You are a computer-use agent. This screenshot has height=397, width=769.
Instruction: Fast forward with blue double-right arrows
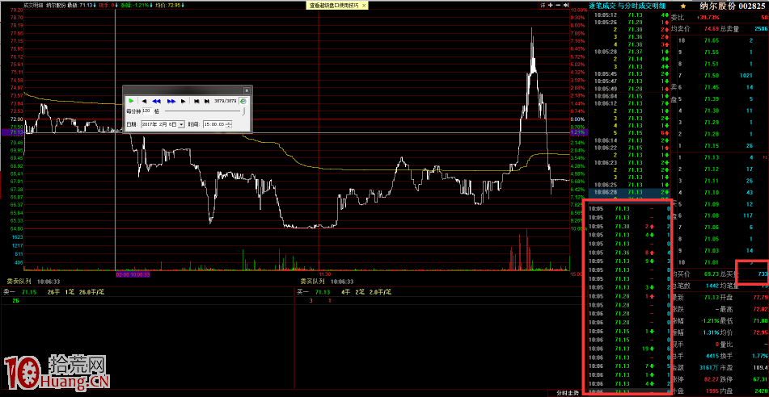[171, 102]
